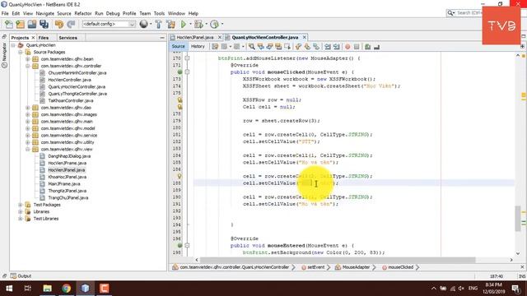The height and width of the screenshot is (296, 527).
Task: Open the Output window button
Action: coord(21,276)
